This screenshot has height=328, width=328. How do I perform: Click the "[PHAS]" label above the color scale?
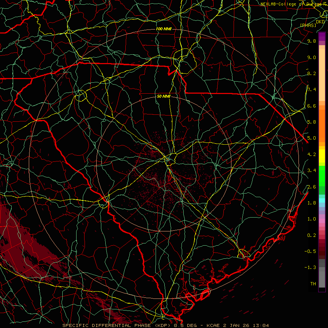[308, 25]
